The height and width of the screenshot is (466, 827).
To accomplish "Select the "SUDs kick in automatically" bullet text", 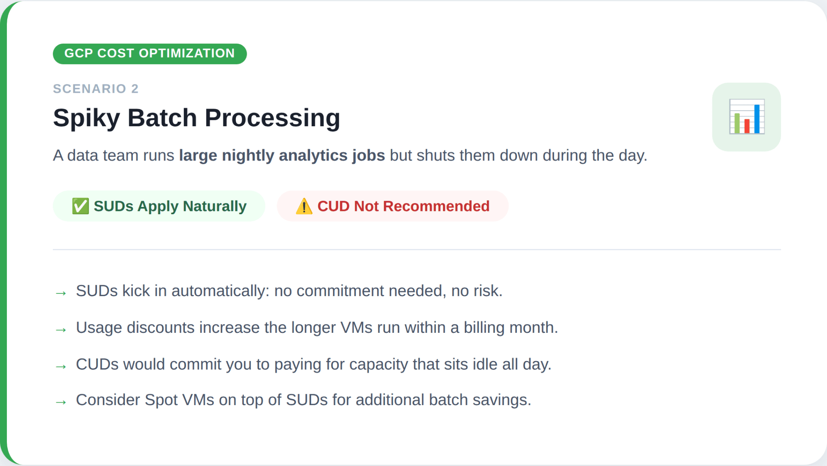I will pos(289,291).
